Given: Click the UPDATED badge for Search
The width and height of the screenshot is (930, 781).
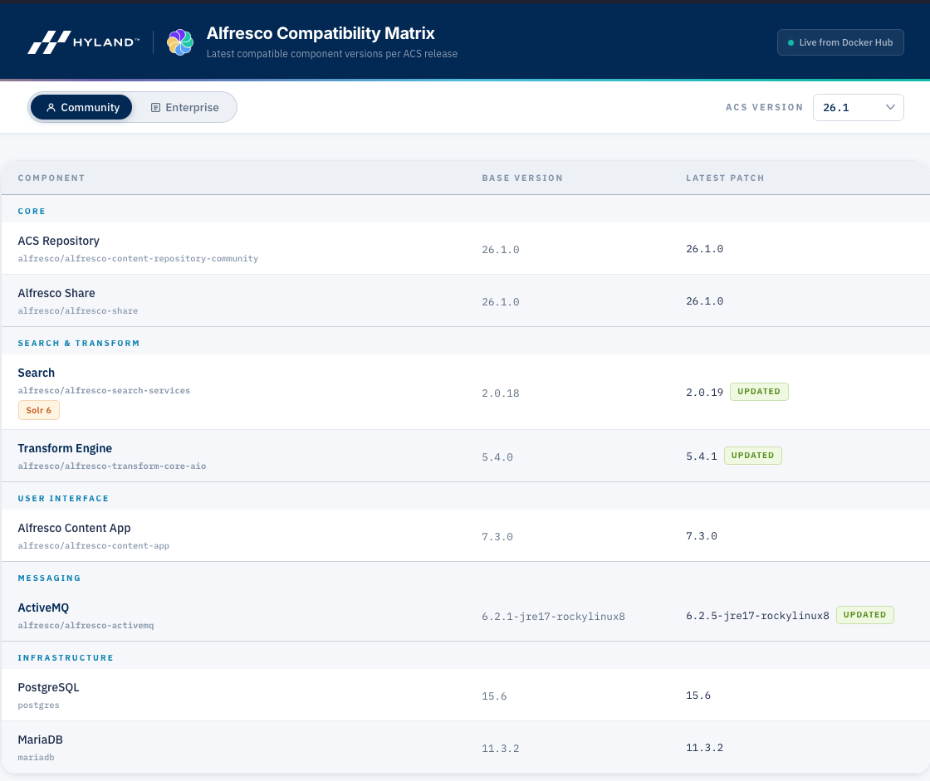Looking at the screenshot, I should tap(759, 392).
